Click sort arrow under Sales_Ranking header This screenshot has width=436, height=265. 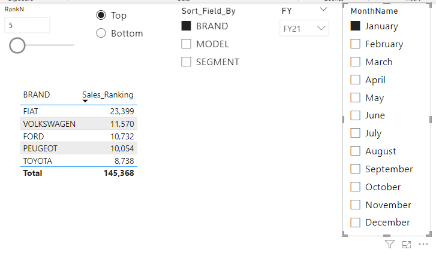(x=85, y=101)
